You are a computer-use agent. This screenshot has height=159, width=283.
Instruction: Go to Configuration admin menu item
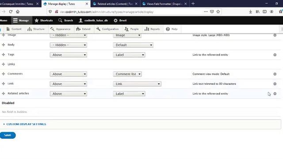[x=107, y=29]
